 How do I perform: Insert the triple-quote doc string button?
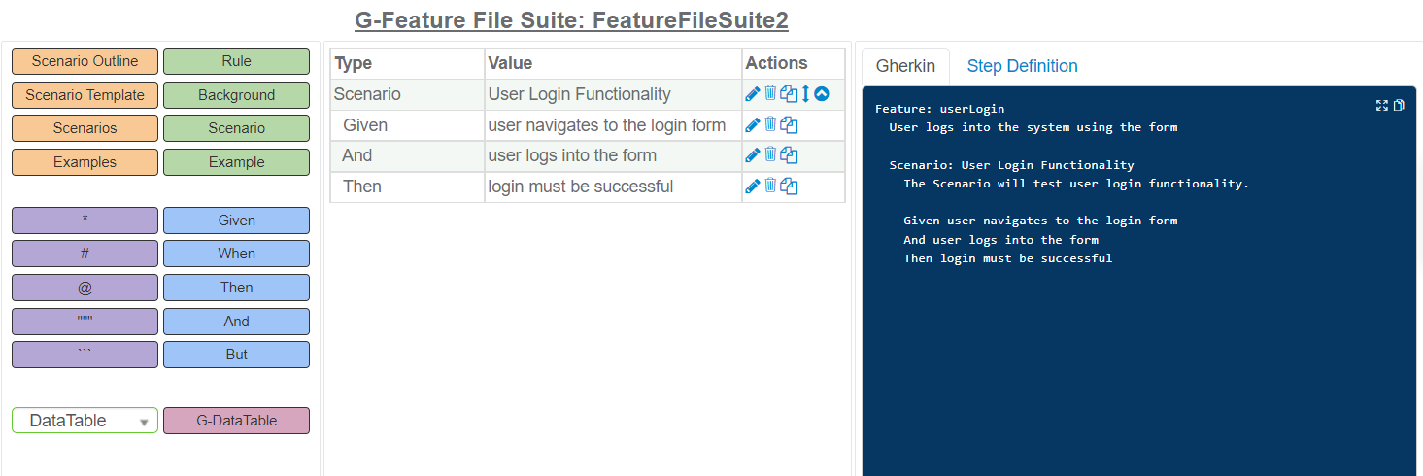pyautogui.click(x=85, y=322)
